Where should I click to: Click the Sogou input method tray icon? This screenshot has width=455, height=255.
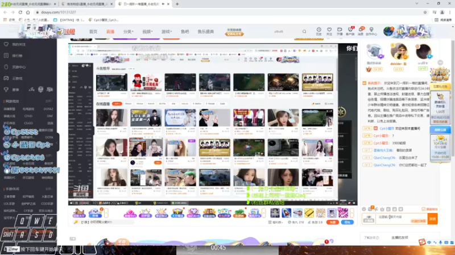pyautogui.click(x=422, y=242)
